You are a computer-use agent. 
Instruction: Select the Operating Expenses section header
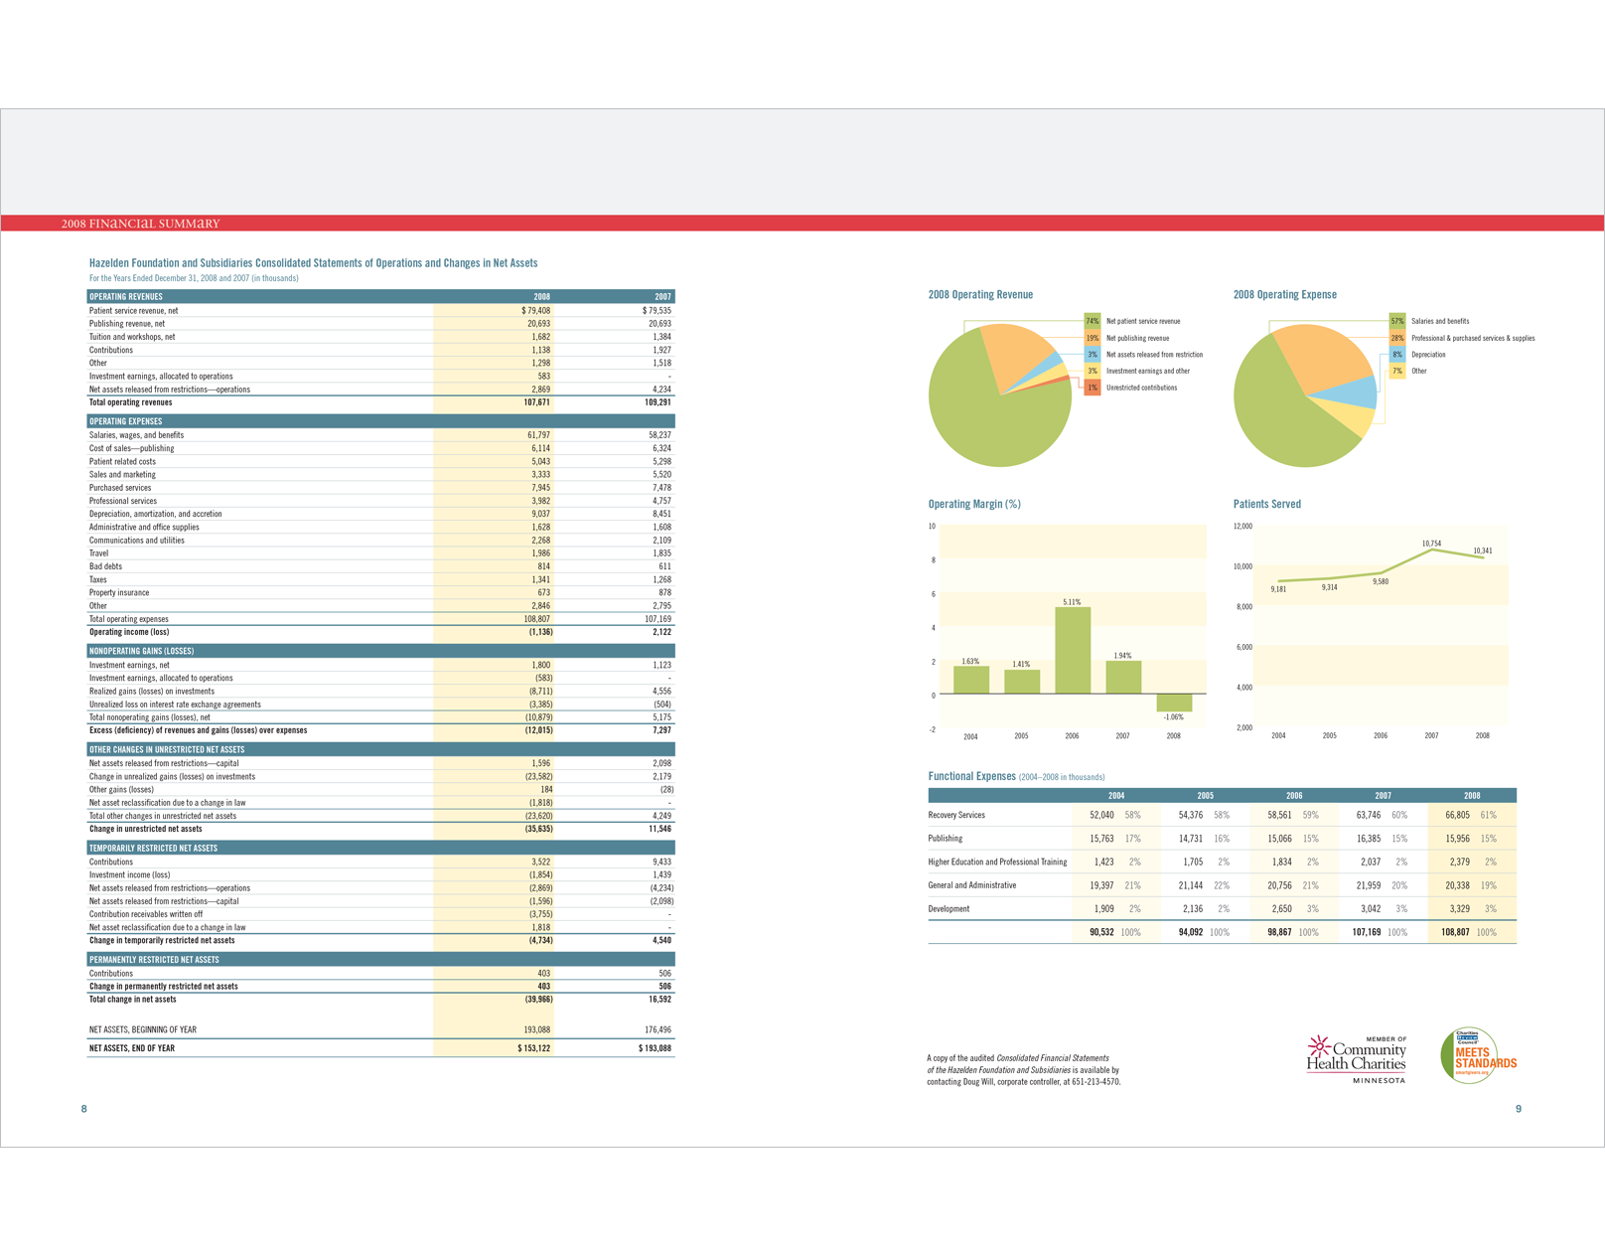pyautogui.click(x=380, y=421)
